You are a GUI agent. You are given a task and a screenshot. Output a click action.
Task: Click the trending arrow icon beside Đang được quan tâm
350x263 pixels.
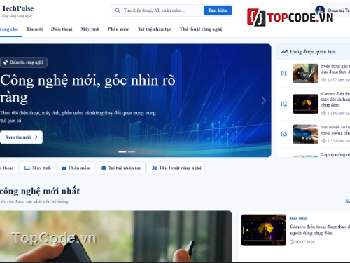(x=284, y=52)
